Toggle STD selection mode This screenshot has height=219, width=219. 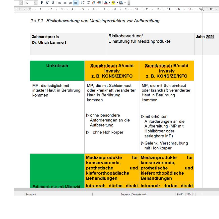tap(188, 194)
